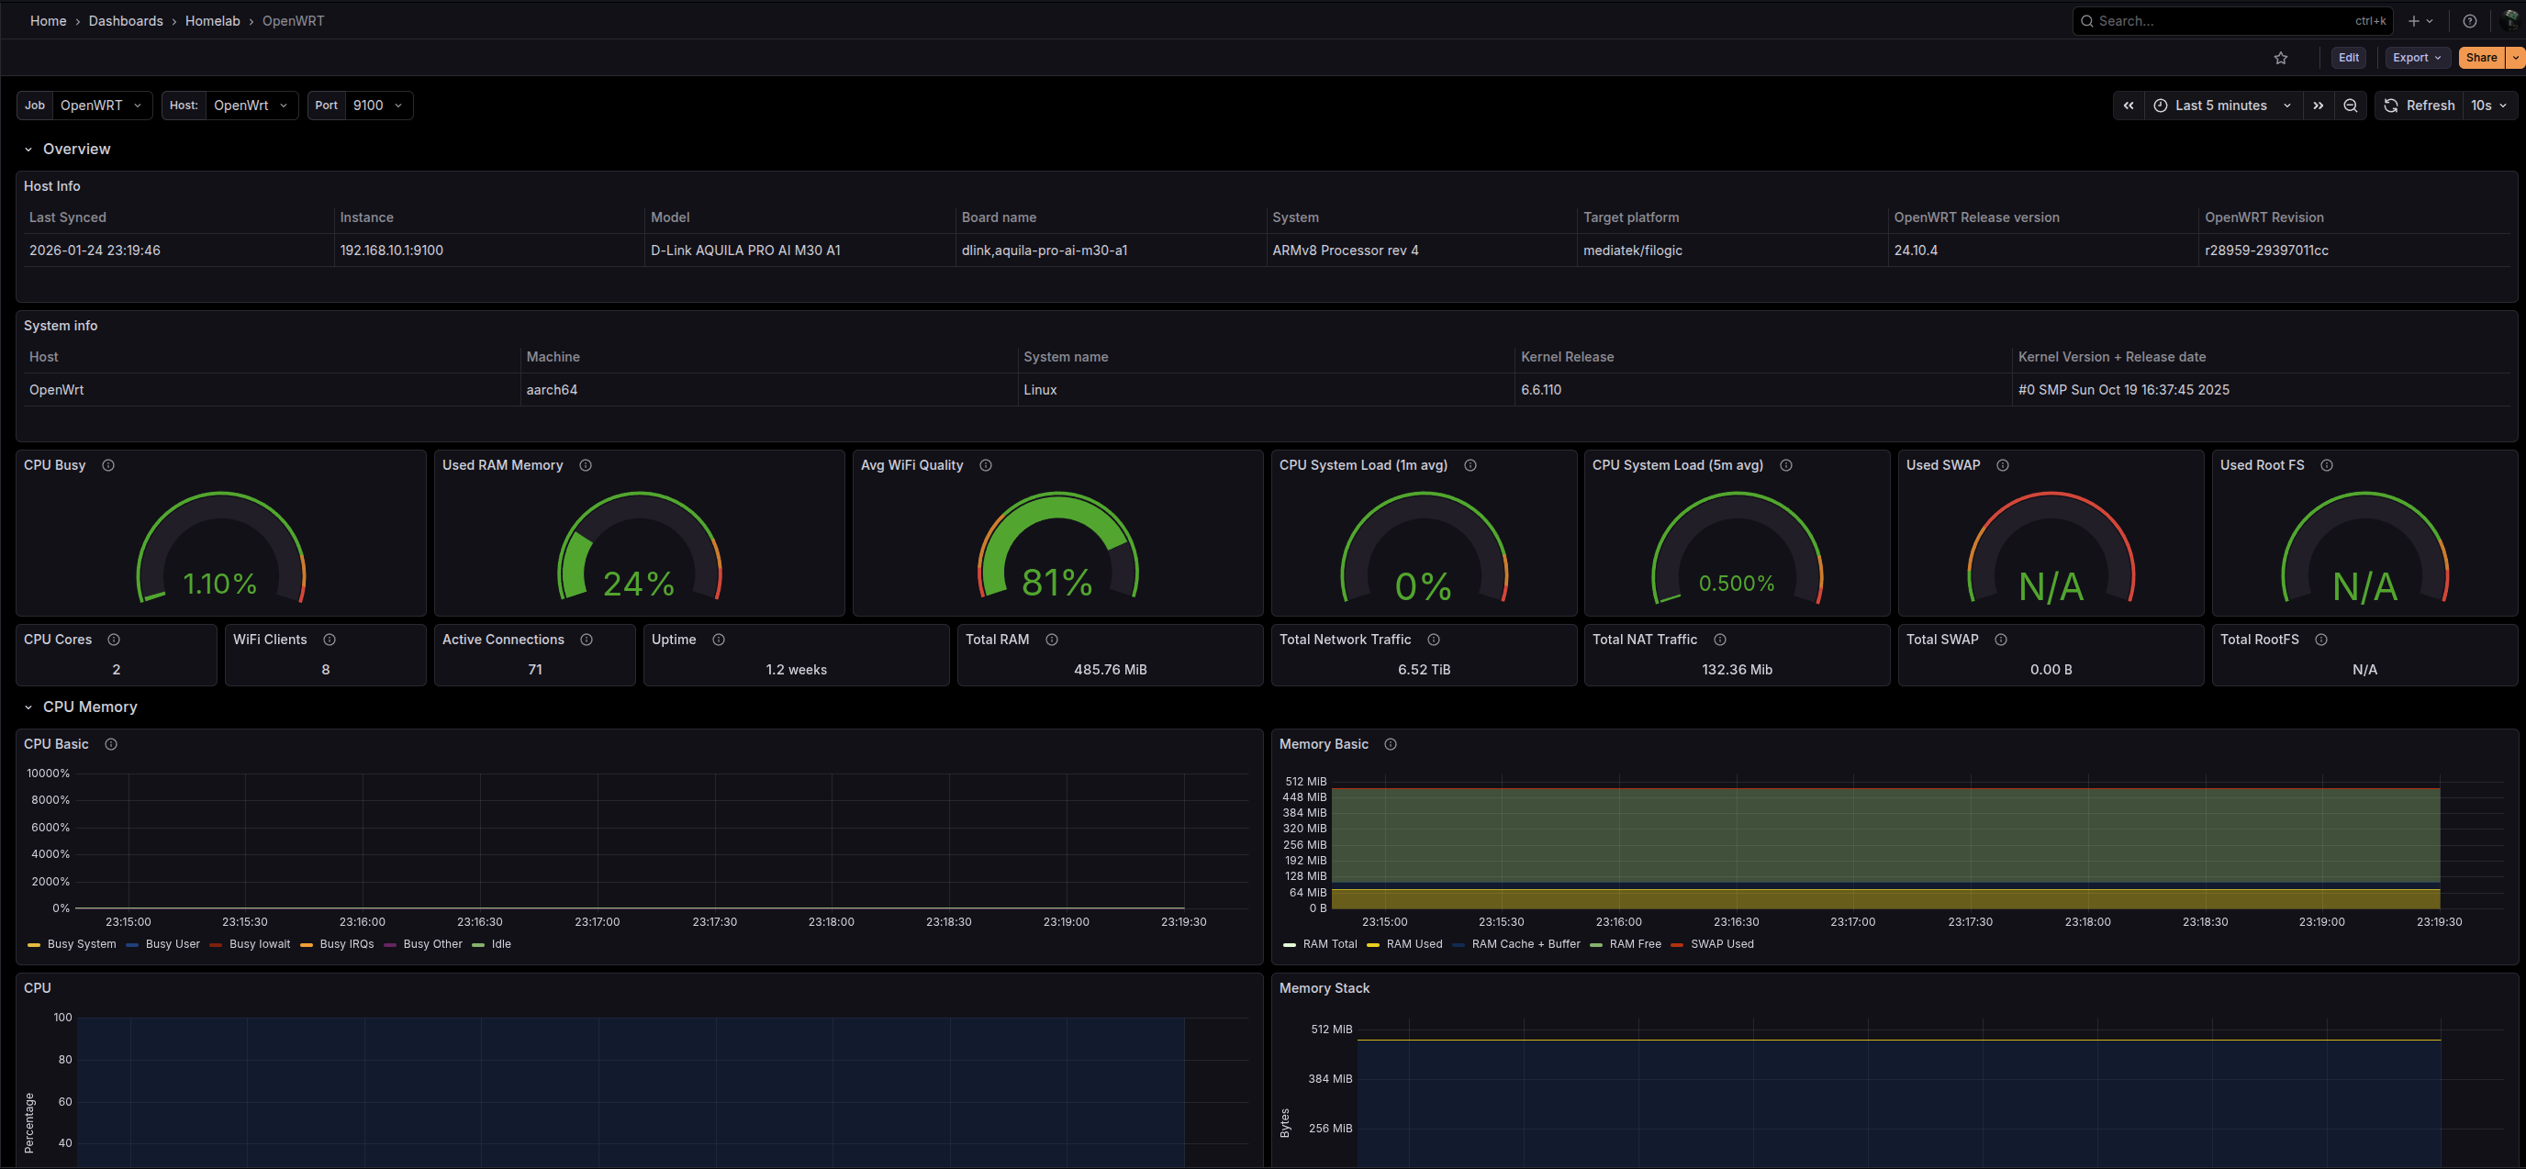The height and width of the screenshot is (1169, 2526).
Task: Click info icon next to Memory Basic
Action: click(1390, 745)
